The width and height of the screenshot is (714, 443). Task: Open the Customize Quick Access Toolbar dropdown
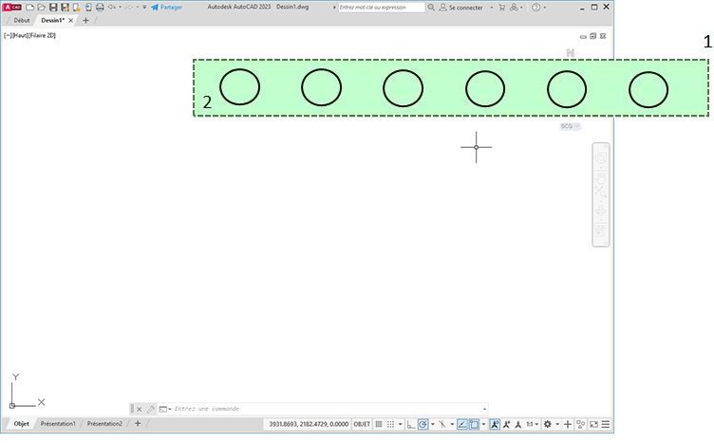[144, 8]
